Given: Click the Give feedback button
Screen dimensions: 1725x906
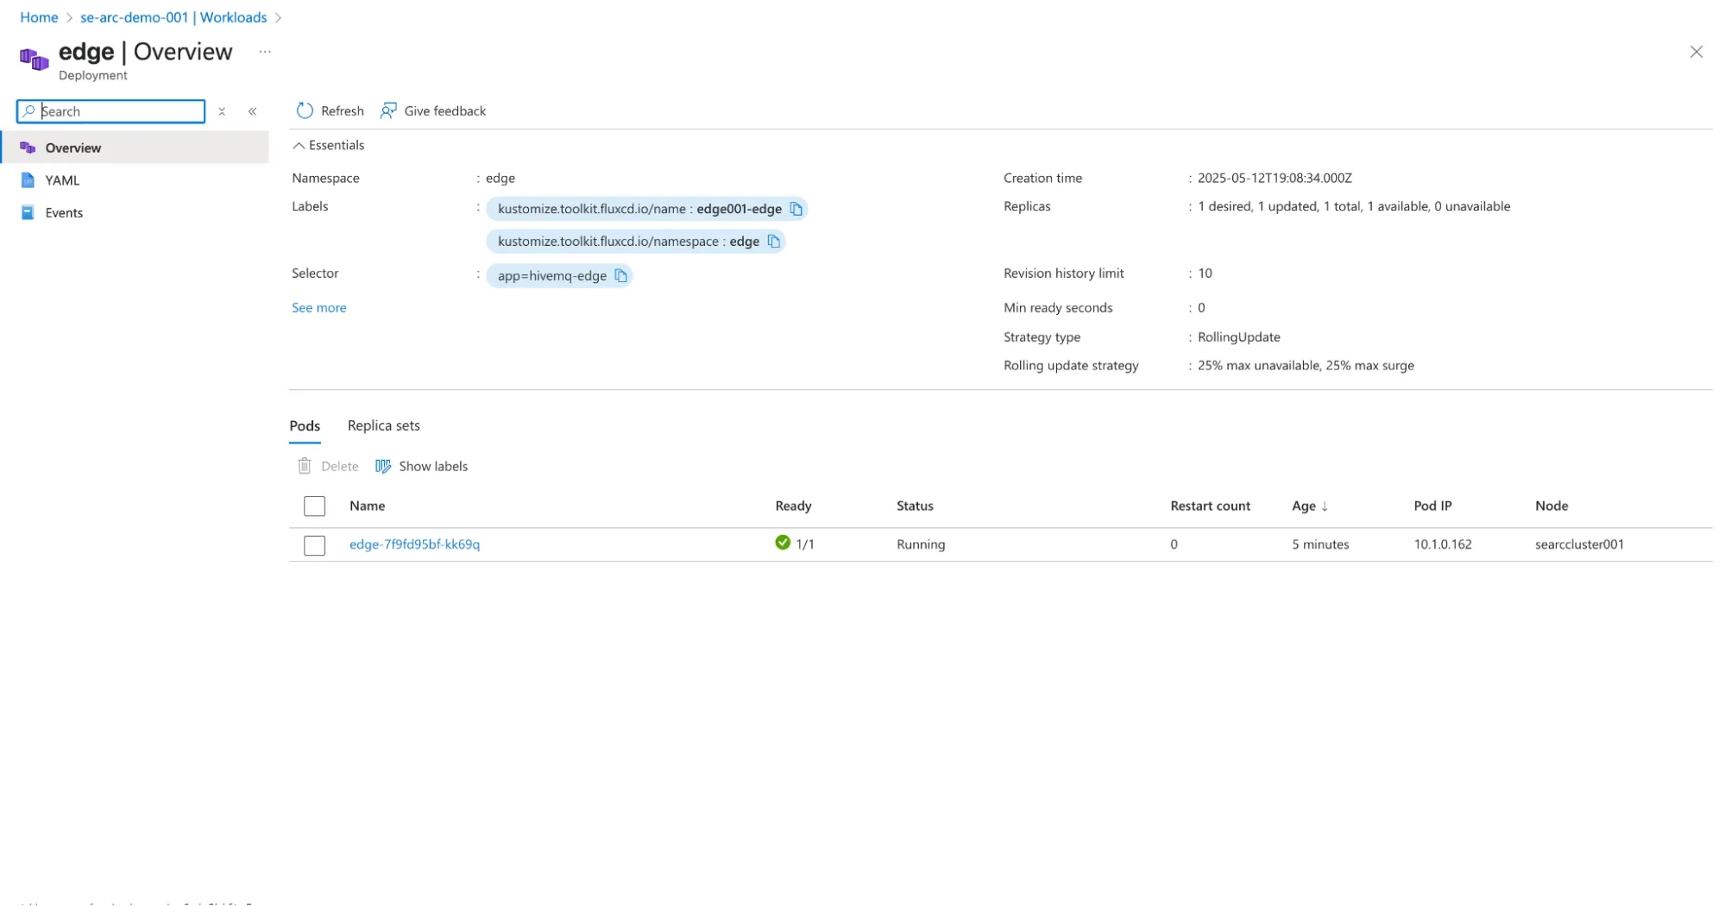Looking at the screenshot, I should click(433, 110).
